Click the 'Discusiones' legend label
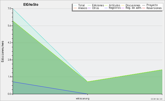The image size is (165, 101). click(x=133, y=5)
